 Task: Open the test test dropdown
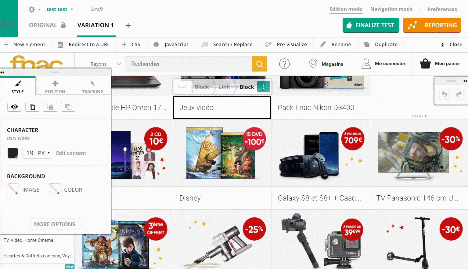tap(60, 9)
